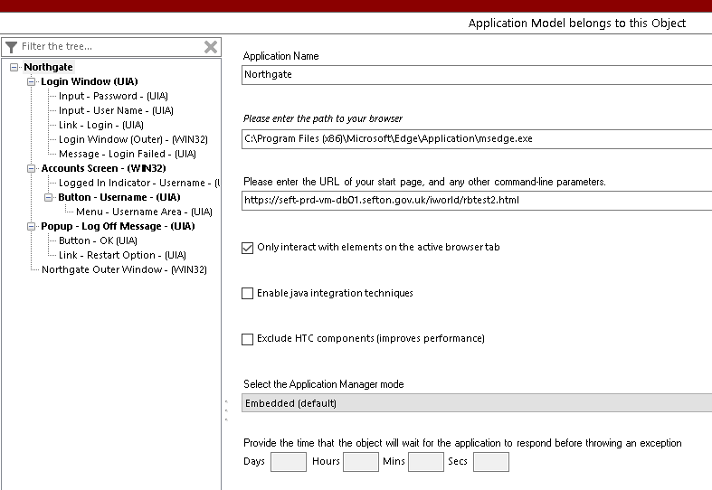
Task: Collapse the Northgate root node
Action: point(14,67)
